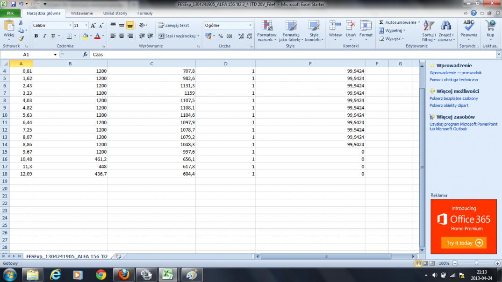The width and height of the screenshot is (502, 282).
Task: Switch to the Wstawianie ribbon tab
Action: [82, 14]
